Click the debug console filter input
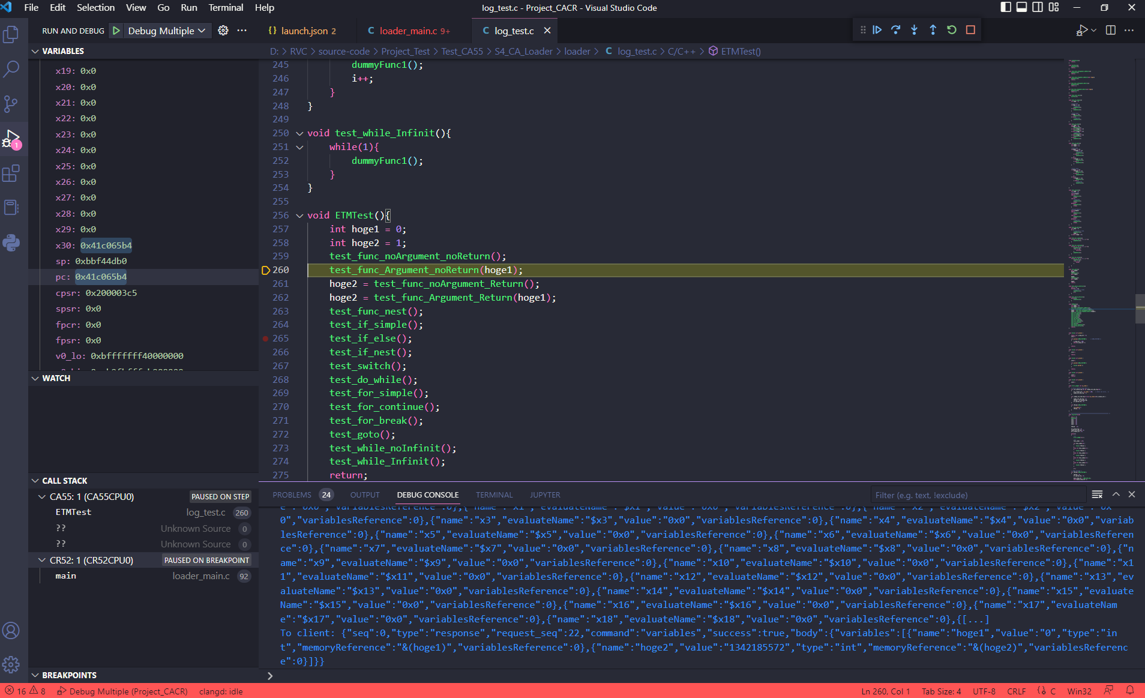The height and width of the screenshot is (698, 1145). tap(977, 495)
